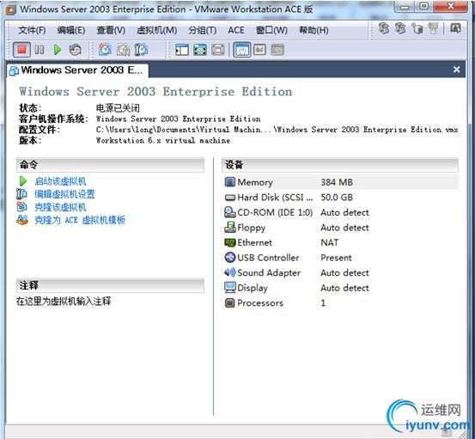The width and height of the screenshot is (475, 439).
Task: Maximize the VMware Workstation window
Action: (x=424, y=6)
